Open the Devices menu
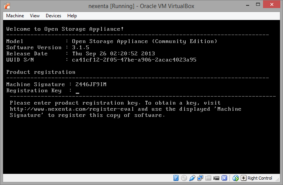 (53, 16)
